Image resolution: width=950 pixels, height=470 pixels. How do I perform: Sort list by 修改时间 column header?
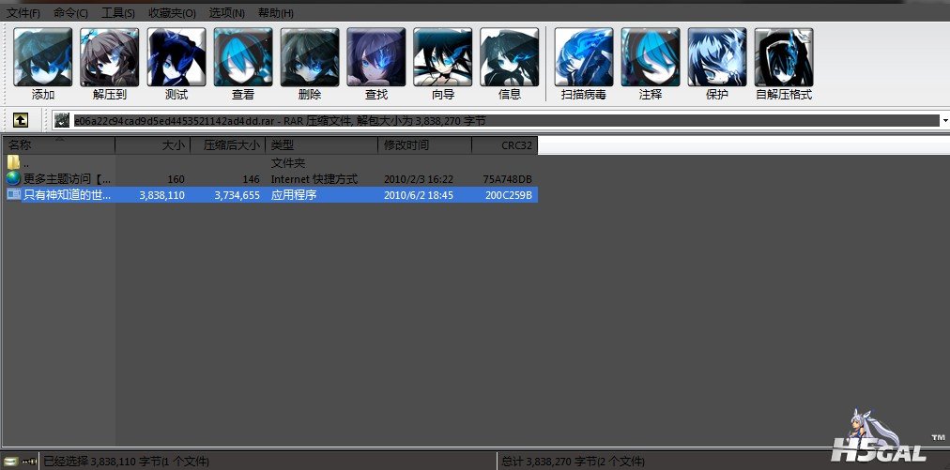click(424, 145)
